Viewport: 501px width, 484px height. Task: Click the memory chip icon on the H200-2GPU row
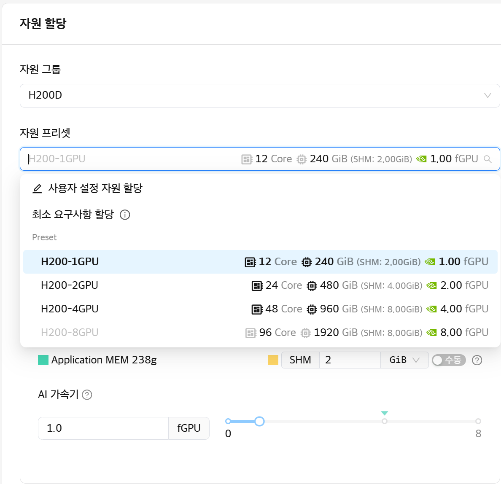tap(311, 285)
